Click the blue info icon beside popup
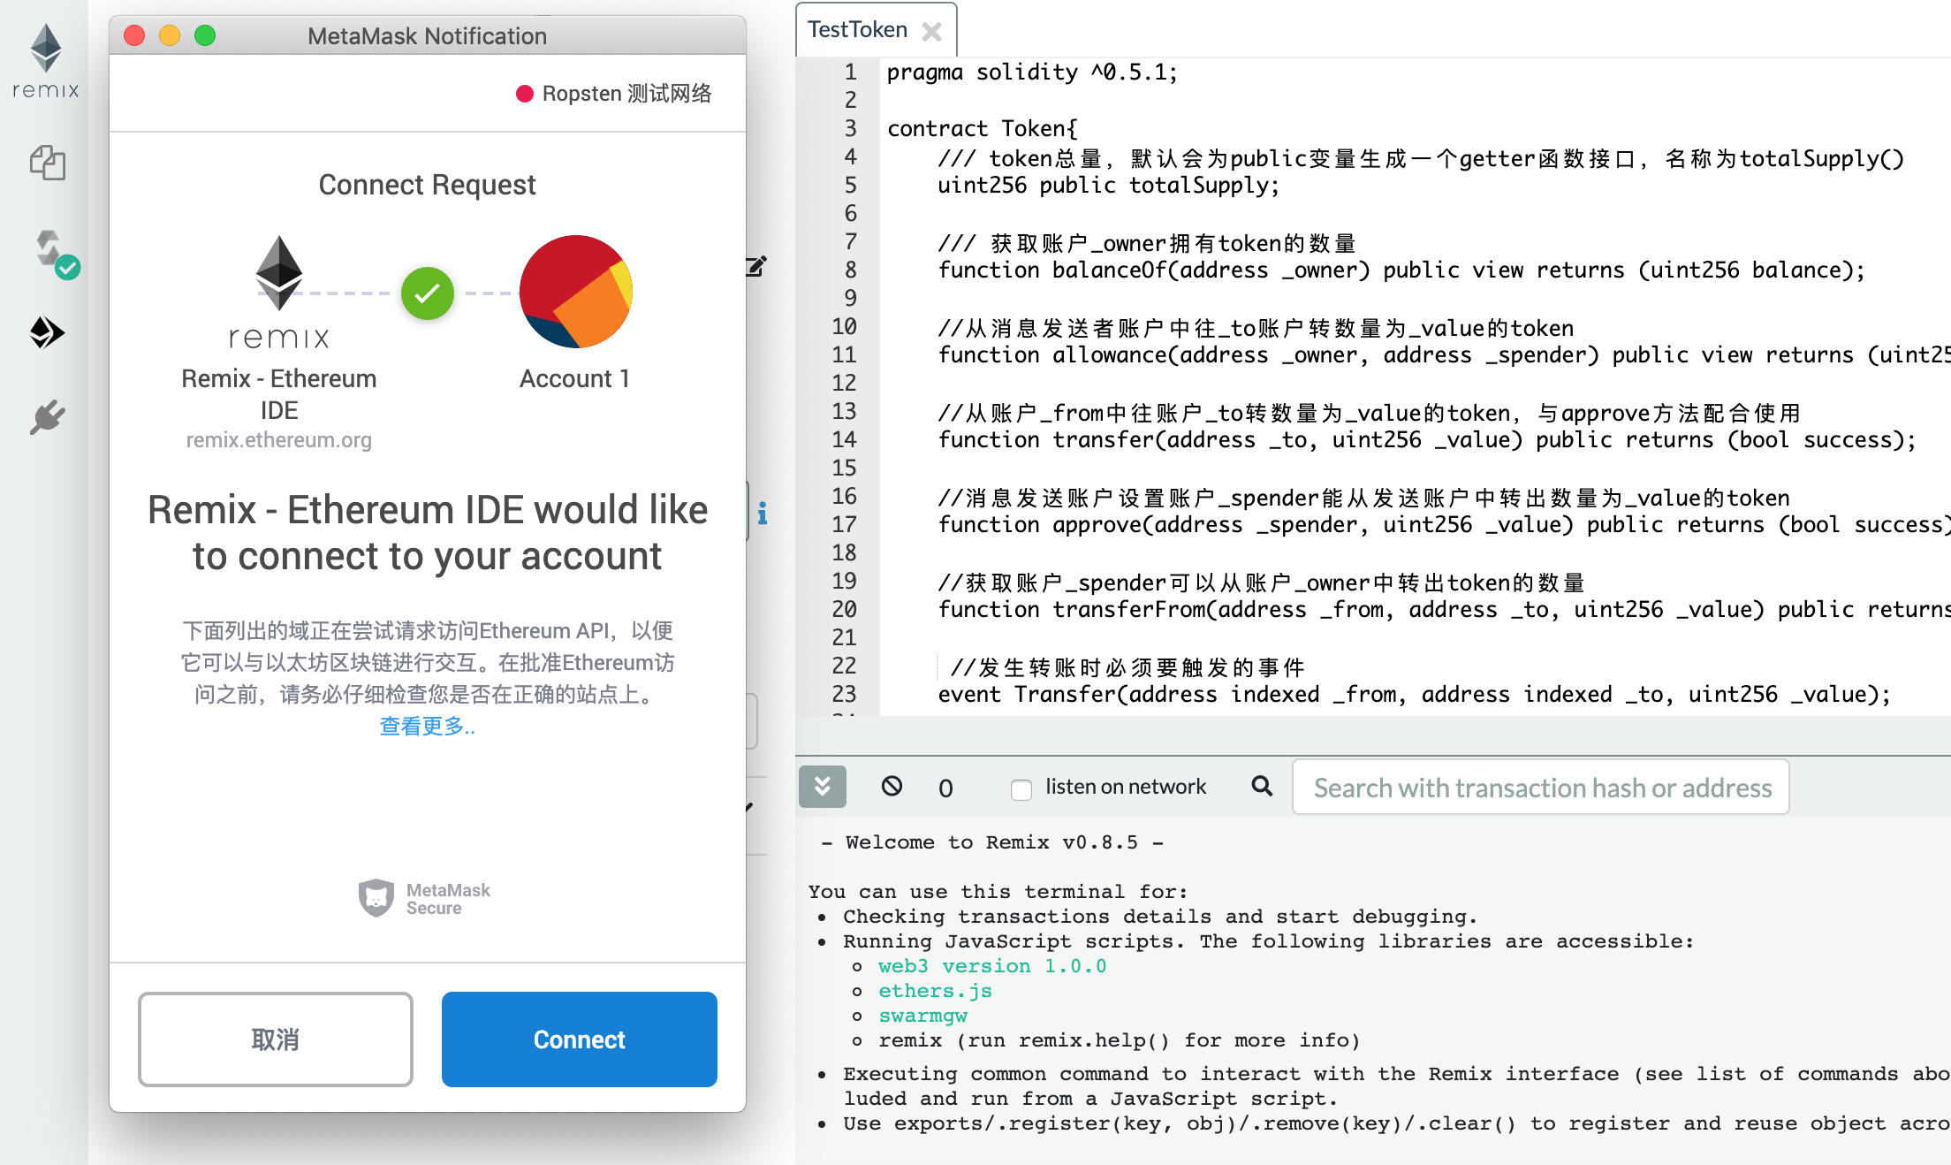This screenshot has width=1951, height=1165. pyautogui.click(x=762, y=513)
